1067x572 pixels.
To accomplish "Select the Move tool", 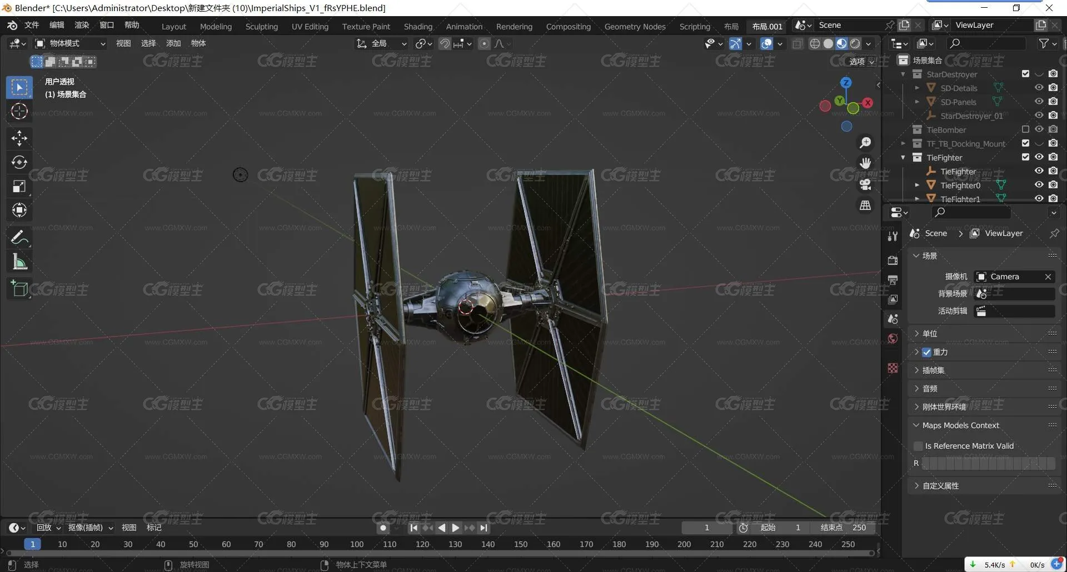I will pyautogui.click(x=19, y=138).
